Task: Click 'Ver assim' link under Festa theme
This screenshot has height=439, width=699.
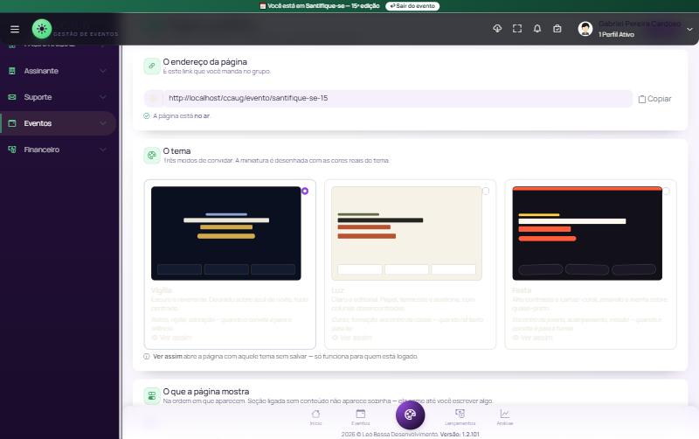Action: (x=533, y=338)
